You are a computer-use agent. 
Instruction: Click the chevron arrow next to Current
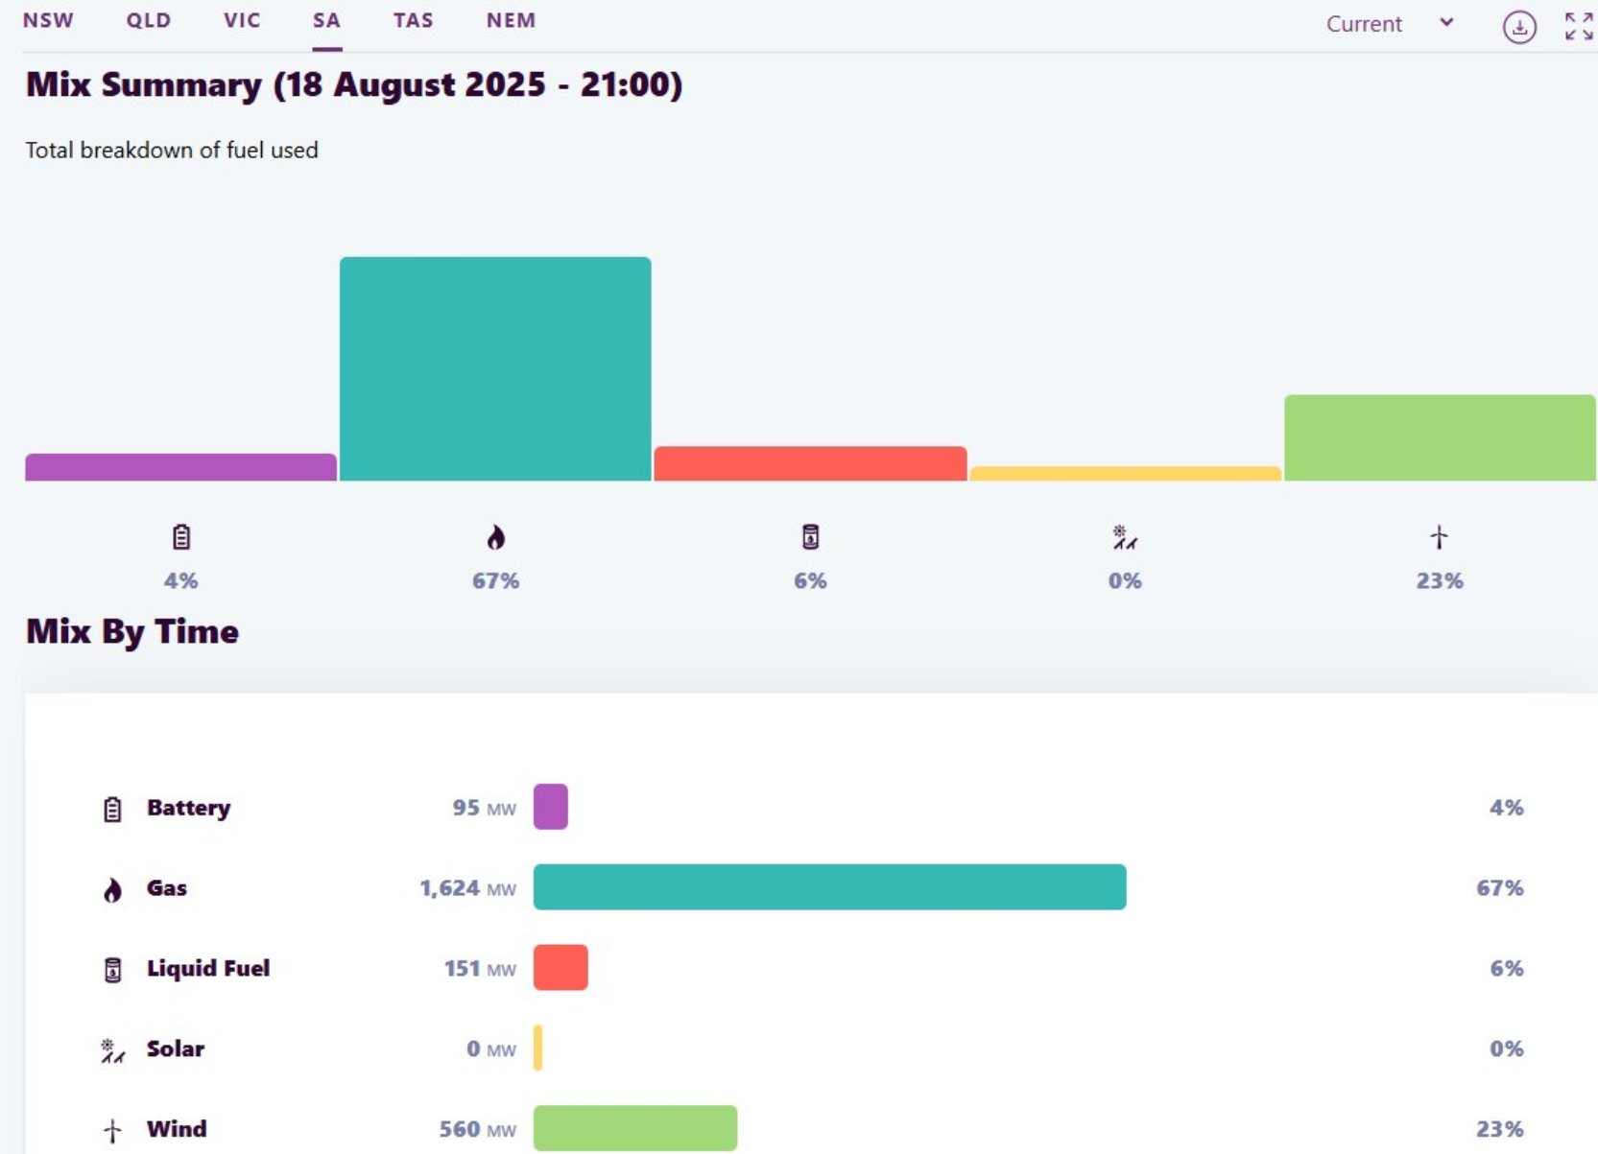pos(1446,22)
